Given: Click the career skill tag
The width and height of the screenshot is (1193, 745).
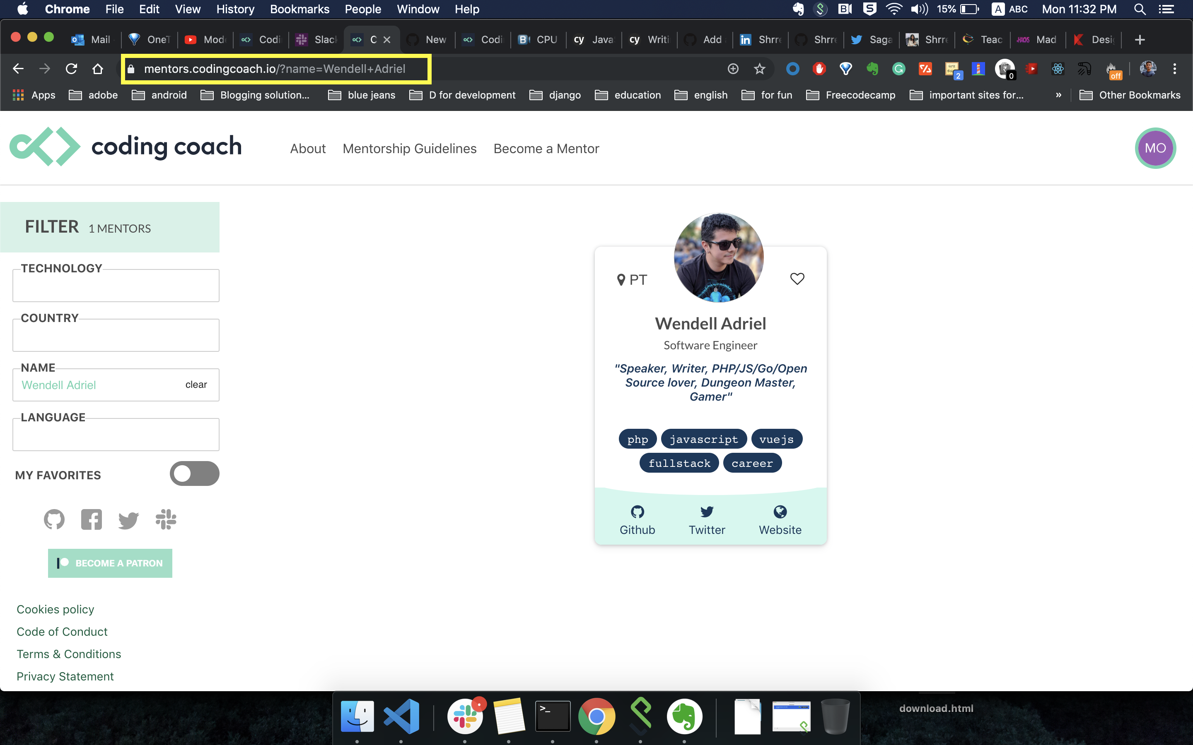Looking at the screenshot, I should coord(752,463).
